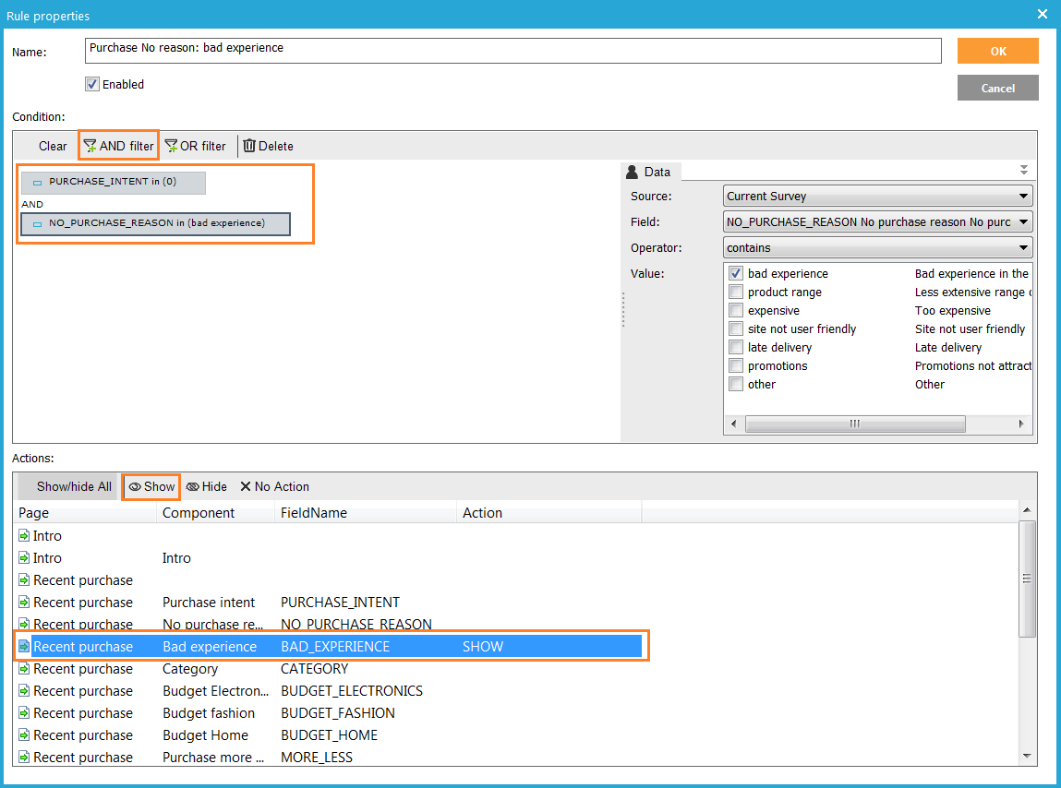Click the Hide crossed-eye icon

pos(193,486)
